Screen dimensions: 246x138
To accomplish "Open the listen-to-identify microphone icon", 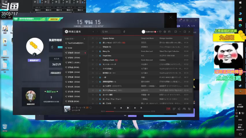I will tap(124, 32).
